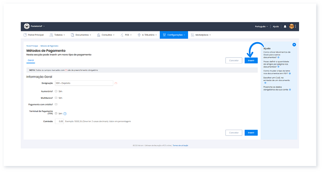Open the notifications bell
This screenshot has height=172, width=322.
coord(285,27)
